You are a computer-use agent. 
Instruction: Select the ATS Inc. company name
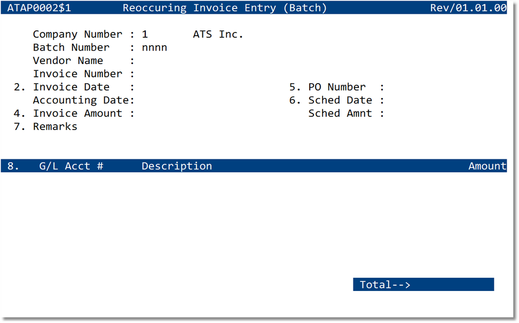(x=217, y=34)
